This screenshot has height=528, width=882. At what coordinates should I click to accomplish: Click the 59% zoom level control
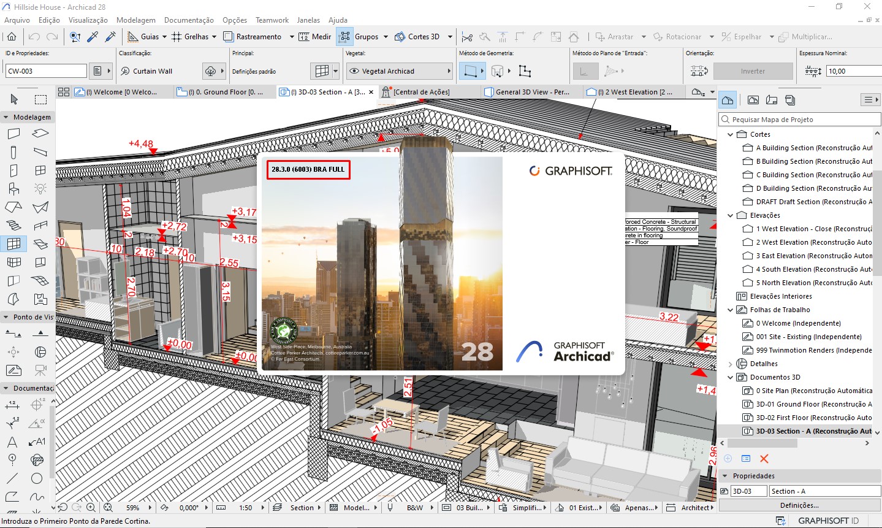[134, 507]
